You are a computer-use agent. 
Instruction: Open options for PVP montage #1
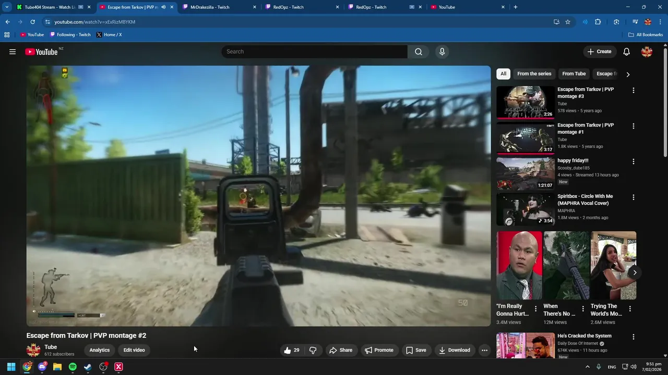pyautogui.click(x=634, y=126)
